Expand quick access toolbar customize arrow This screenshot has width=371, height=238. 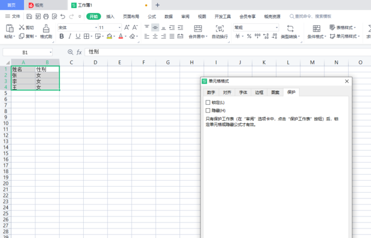pyautogui.click(x=80, y=16)
